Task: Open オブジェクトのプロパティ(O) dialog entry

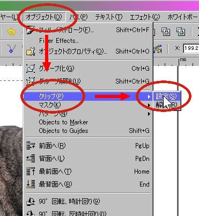Action: coord(88,51)
